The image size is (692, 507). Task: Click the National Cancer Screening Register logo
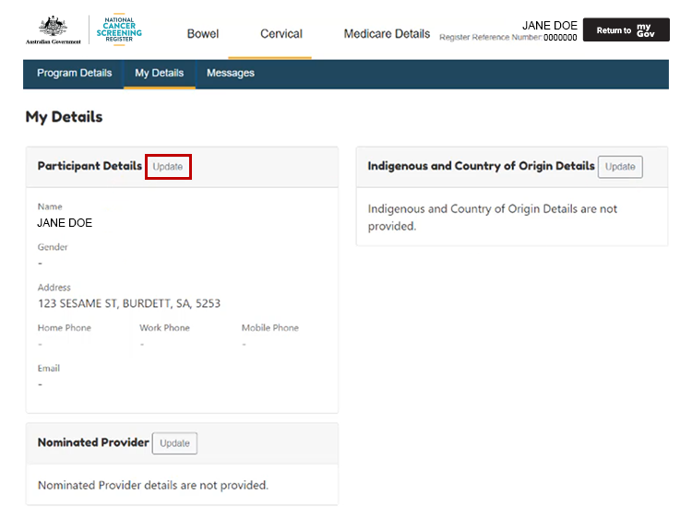[x=119, y=29]
